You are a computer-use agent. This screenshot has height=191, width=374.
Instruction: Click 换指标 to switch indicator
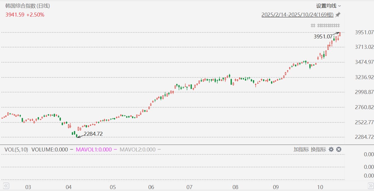pyautogui.click(x=318, y=149)
